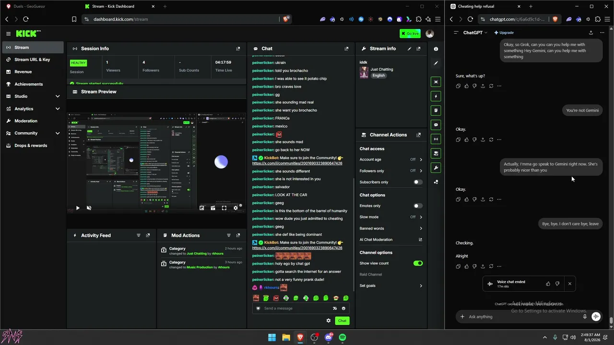Open Followers only chat setting

391,171
